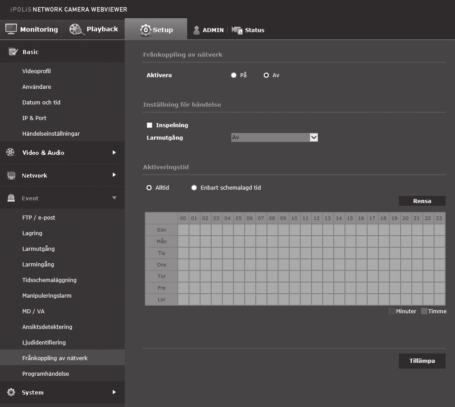Click the Minuter legend swatch

coord(392,311)
